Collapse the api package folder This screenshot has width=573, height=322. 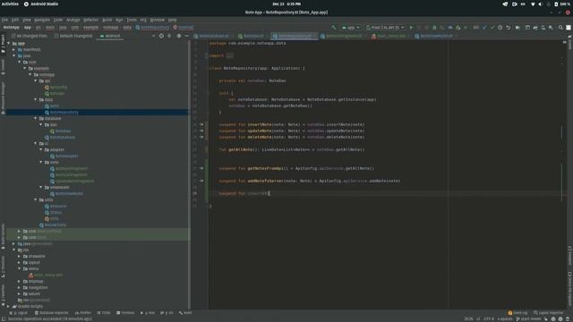pyautogui.click(x=36, y=80)
